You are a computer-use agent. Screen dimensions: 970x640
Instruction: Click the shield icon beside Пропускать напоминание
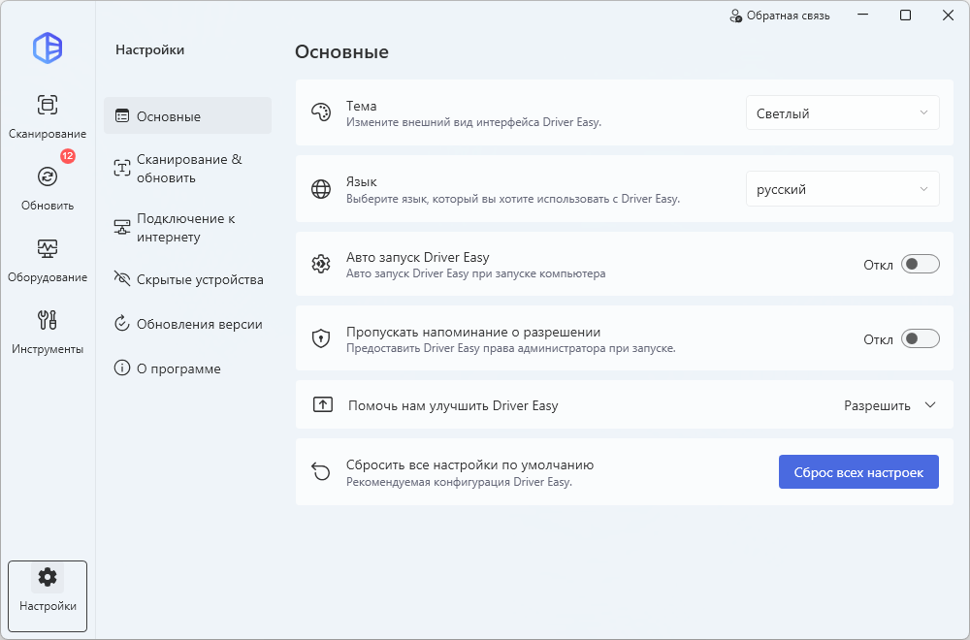(x=321, y=338)
